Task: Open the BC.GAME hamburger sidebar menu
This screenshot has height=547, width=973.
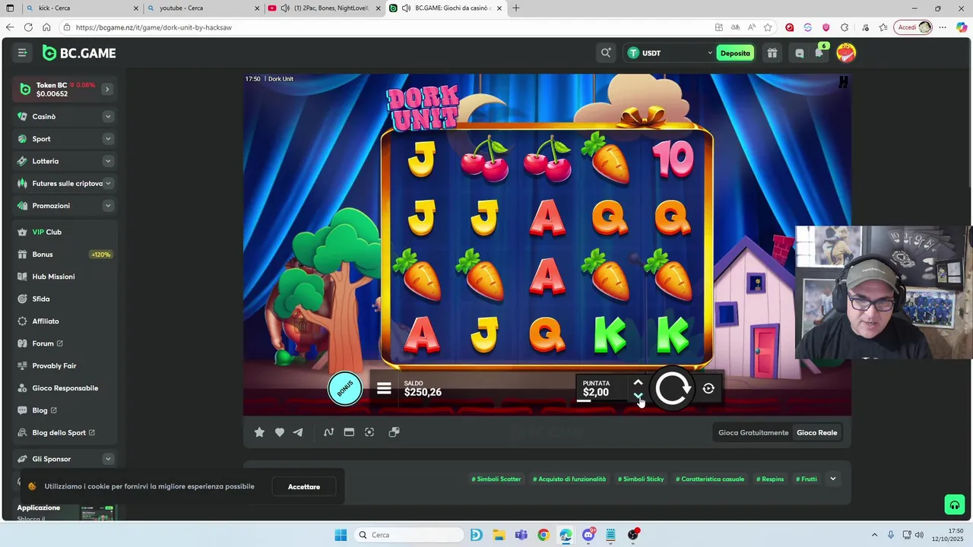Action: [22, 52]
